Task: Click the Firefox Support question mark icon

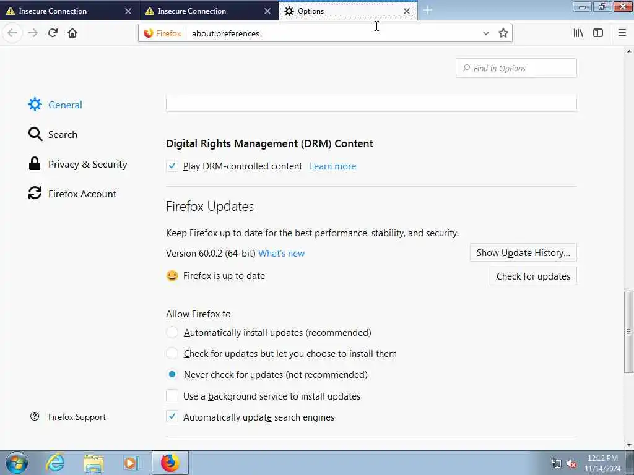Action: tap(35, 416)
